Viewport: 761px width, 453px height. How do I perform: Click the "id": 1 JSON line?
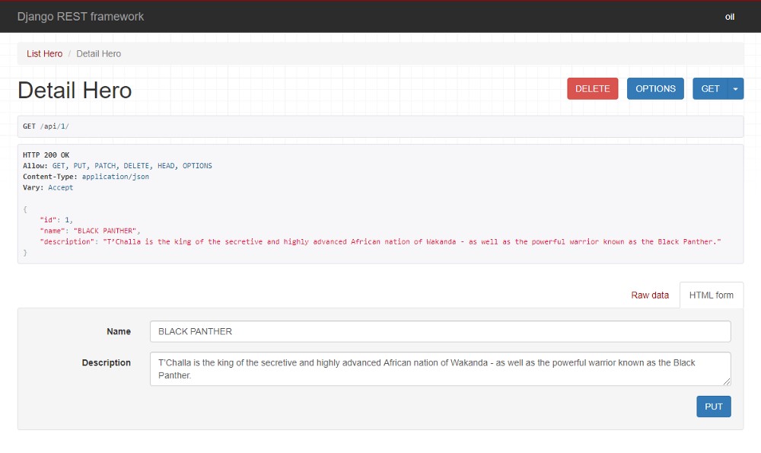coord(56,220)
